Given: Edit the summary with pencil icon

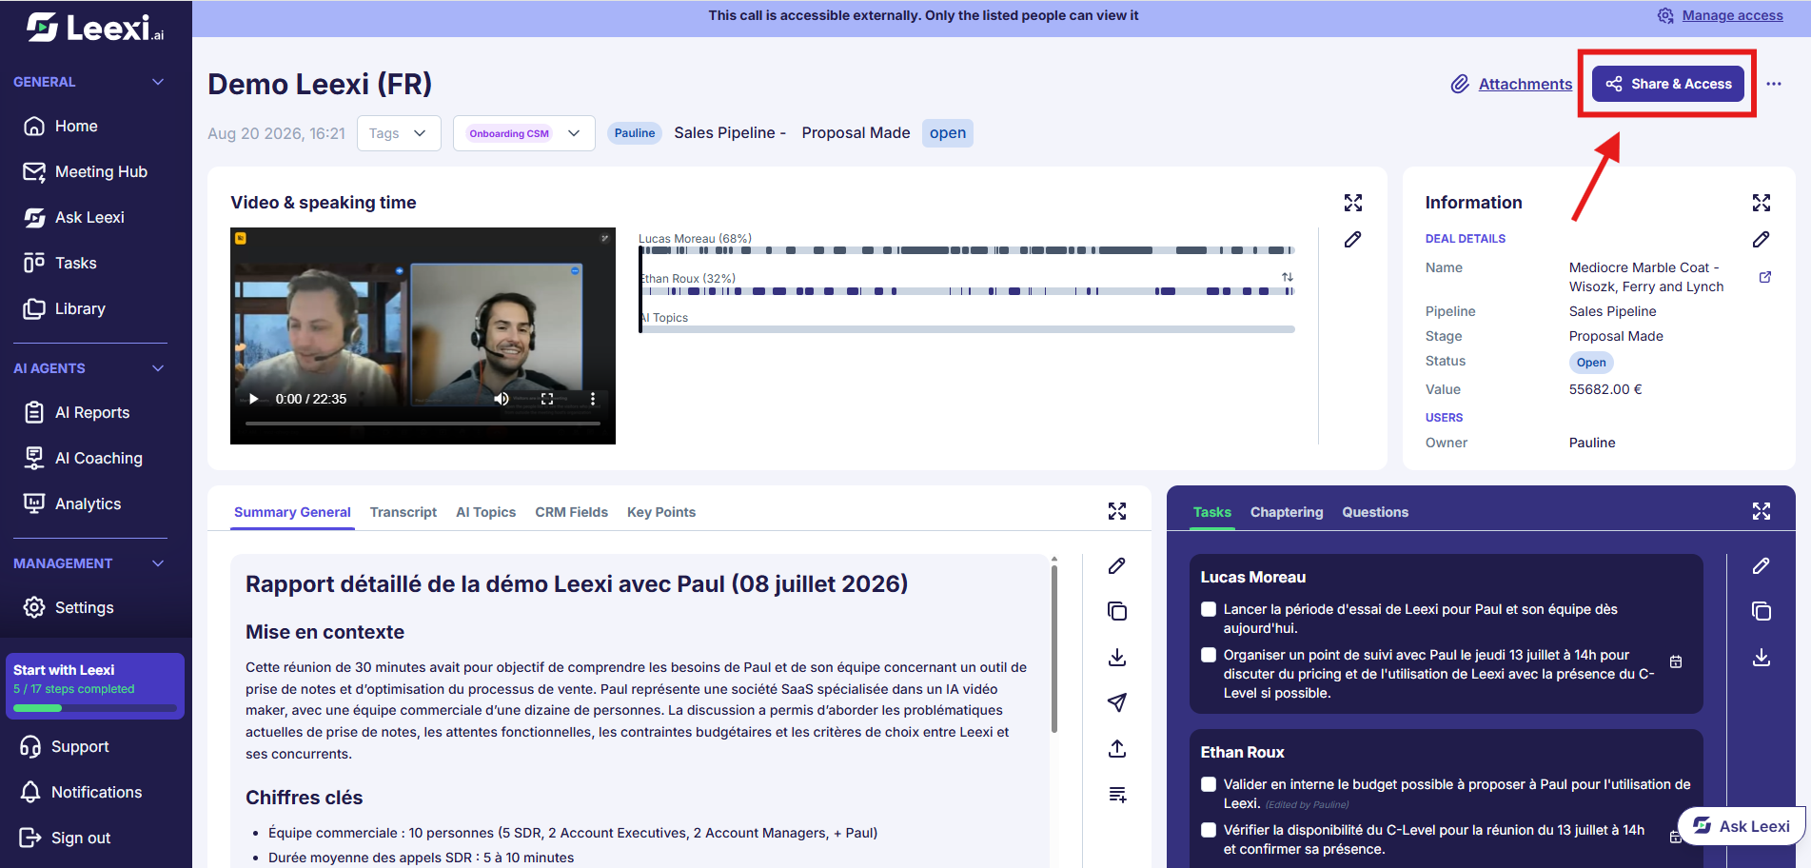Looking at the screenshot, I should click(x=1117, y=566).
